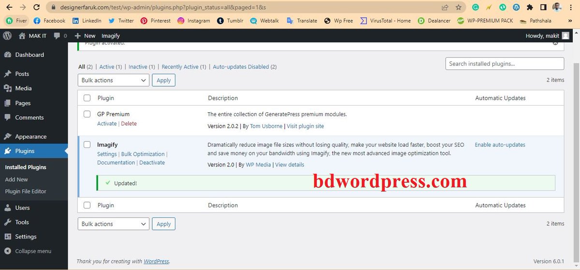
Task: Open the Facebook bookmark
Action: (x=49, y=21)
